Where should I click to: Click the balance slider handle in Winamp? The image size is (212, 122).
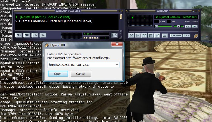(x=178, y=26)
